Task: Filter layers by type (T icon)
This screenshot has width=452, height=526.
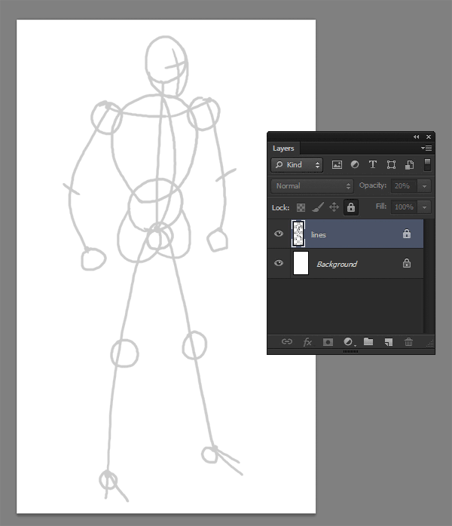Action: (372, 164)
